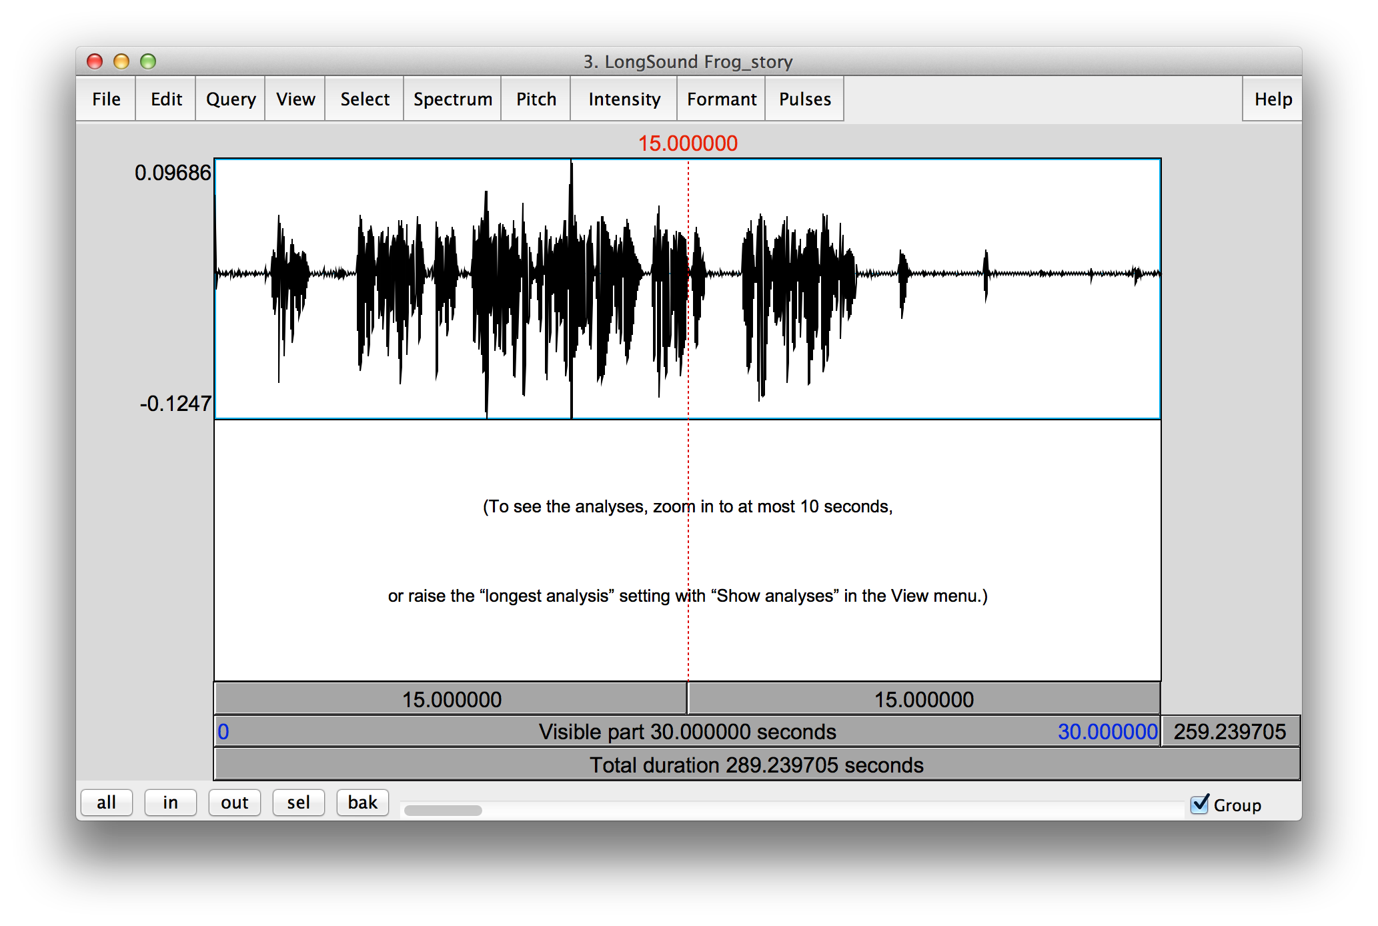Click the 'all' zoom button

coord(107,802)
